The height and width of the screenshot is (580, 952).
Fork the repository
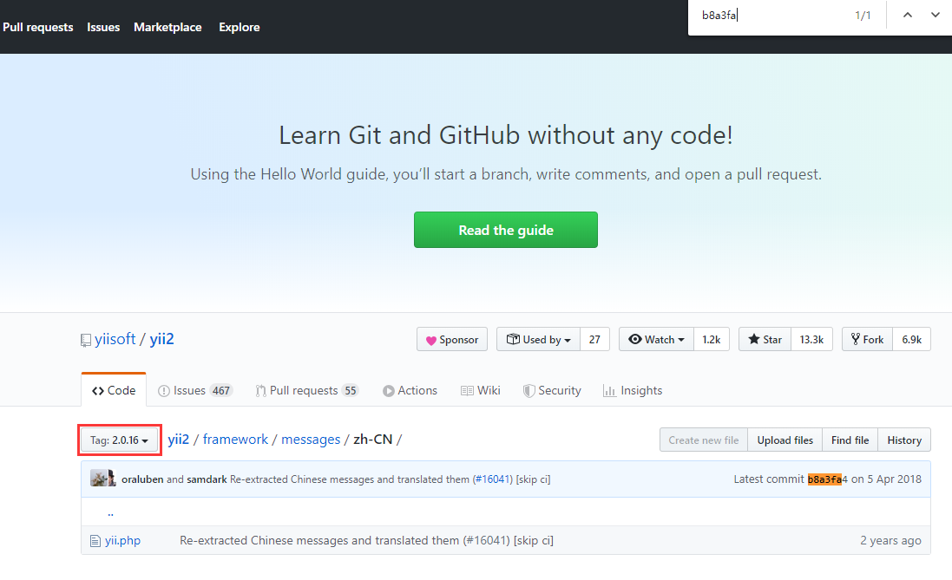868,340
